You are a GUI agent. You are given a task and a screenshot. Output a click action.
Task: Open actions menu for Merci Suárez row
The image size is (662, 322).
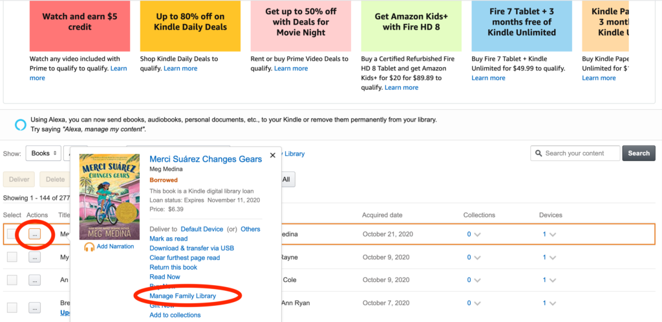35,234
